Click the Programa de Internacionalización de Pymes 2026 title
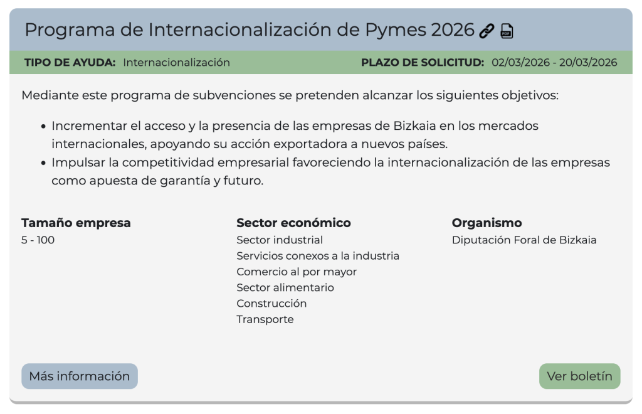Viewport: 642px width, 414px height. click(x=249, y=29)
